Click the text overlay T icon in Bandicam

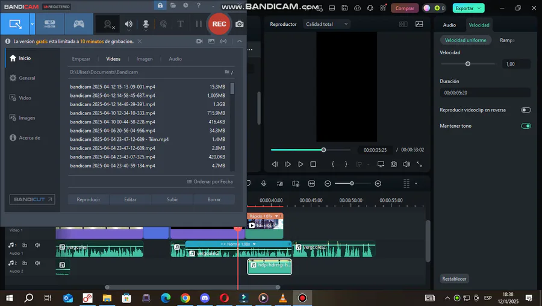[180, 24]
